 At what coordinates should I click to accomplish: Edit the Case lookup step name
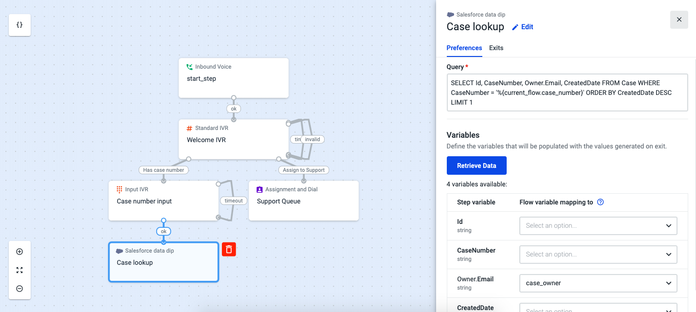(x=523, y=27)
